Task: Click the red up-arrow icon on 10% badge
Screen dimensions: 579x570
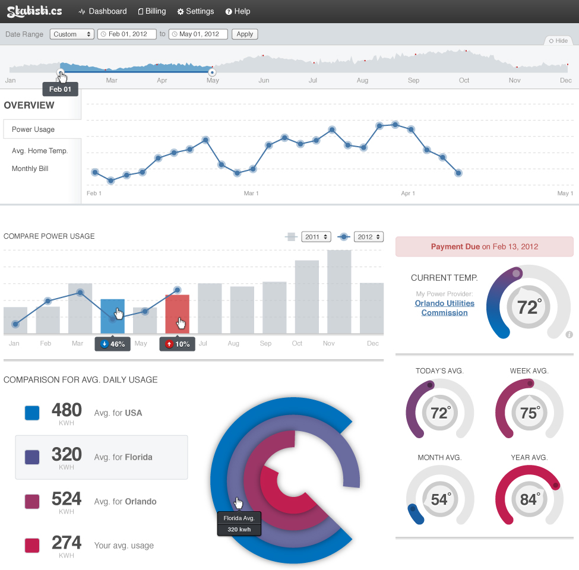Action: click(x=169, y=344)
